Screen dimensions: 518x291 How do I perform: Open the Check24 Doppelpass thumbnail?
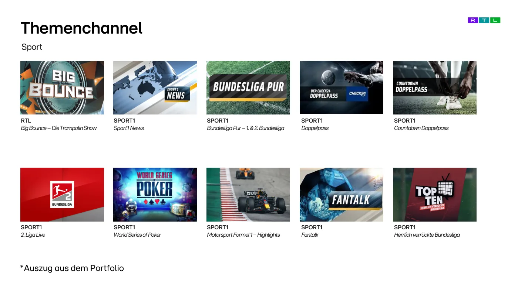[x=342, y=88]
